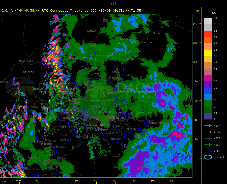Click the 'Chapanay' place label
This screenshot has width=227, height=184.
pos(107,99)
